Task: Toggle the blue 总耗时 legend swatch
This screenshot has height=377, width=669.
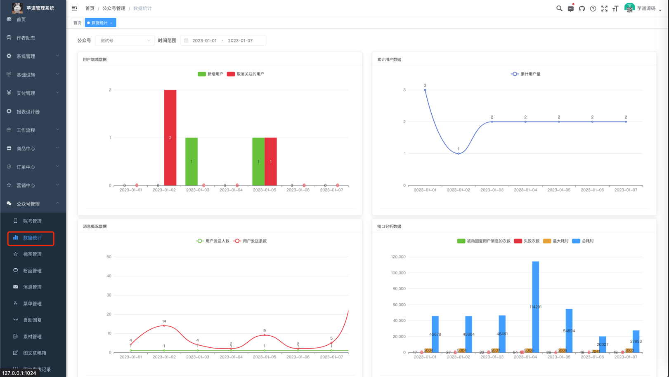Action: point(576,241)
